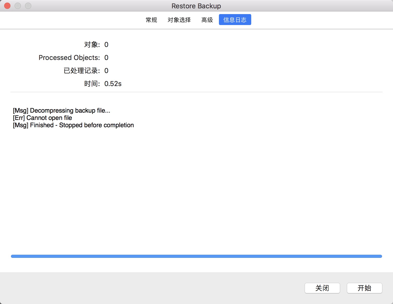
Task: Click the blue restore progress bar
Action: point(197,256)
